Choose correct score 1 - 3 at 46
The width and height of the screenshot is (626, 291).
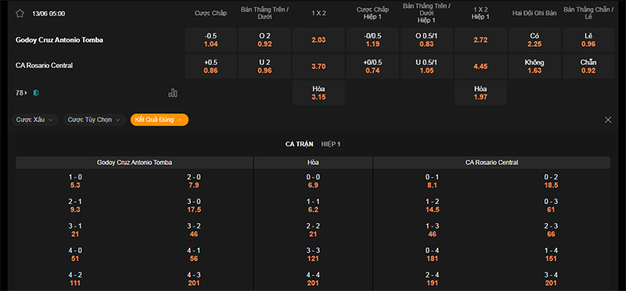click(433, 230)
